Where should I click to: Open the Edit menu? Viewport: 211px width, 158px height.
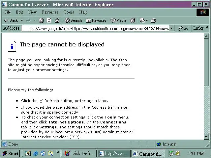(19, 12)
